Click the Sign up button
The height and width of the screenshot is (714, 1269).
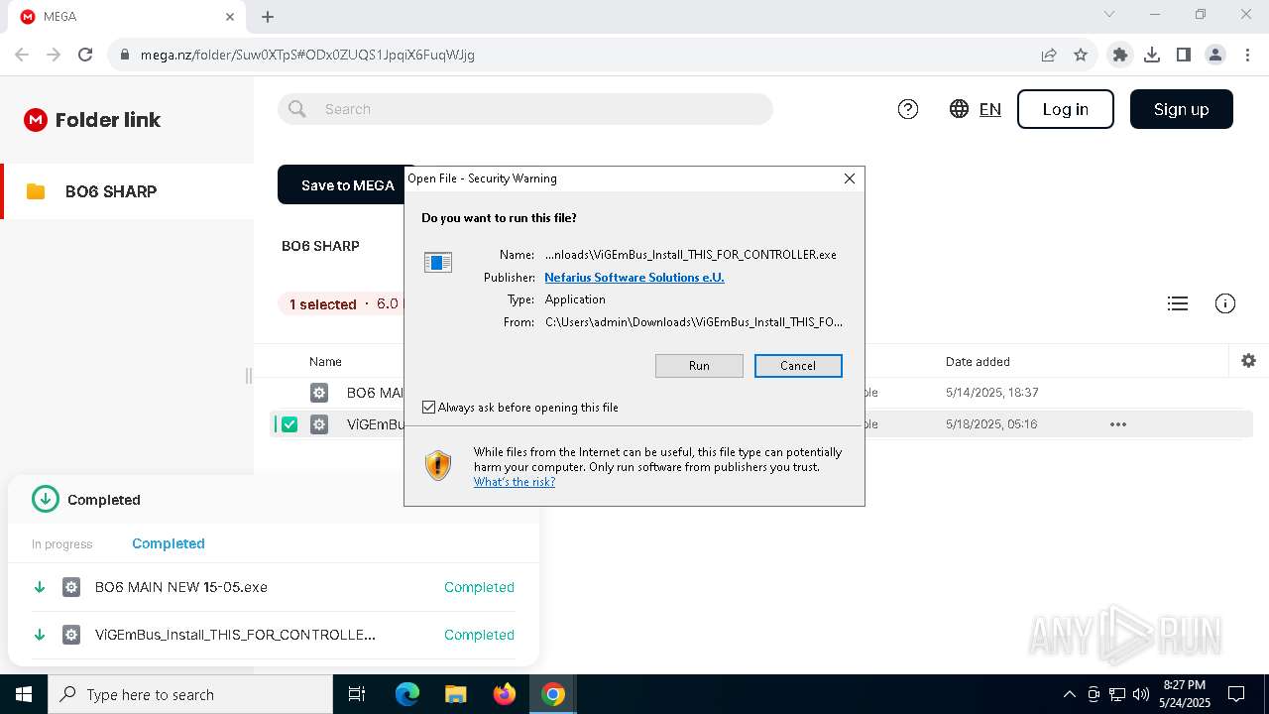(x=1182, y=109)
